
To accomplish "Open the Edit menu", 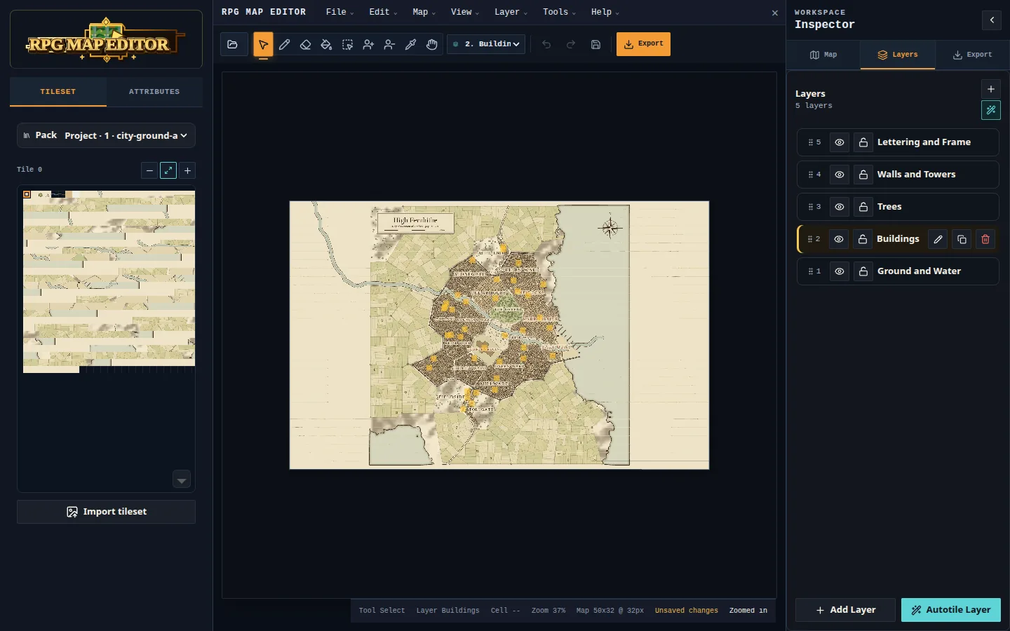I will tap(383, 12).
